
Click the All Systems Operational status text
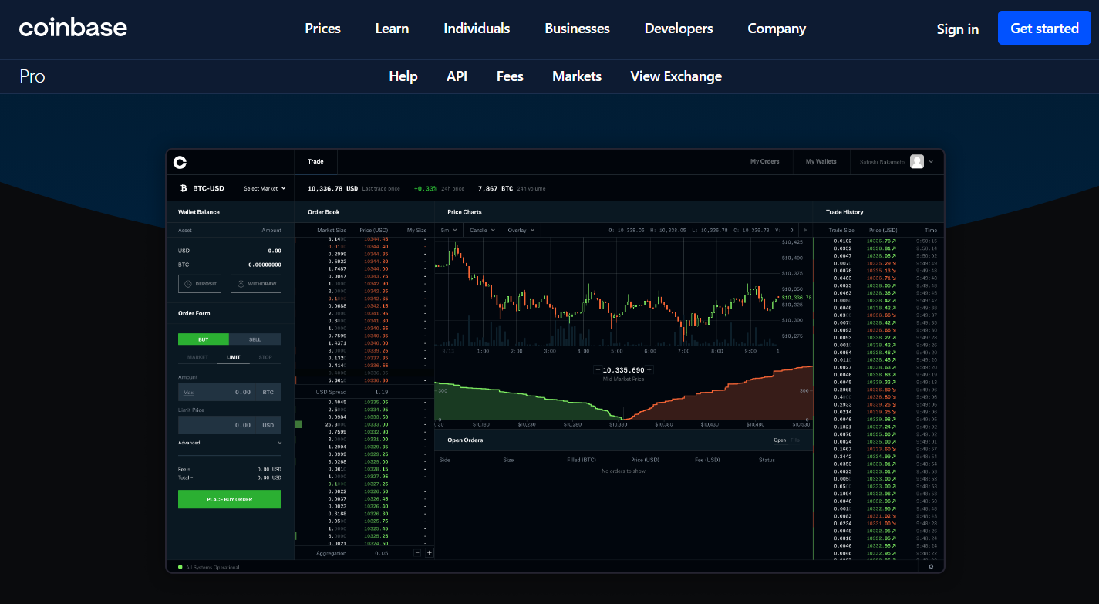coord(212,567)
